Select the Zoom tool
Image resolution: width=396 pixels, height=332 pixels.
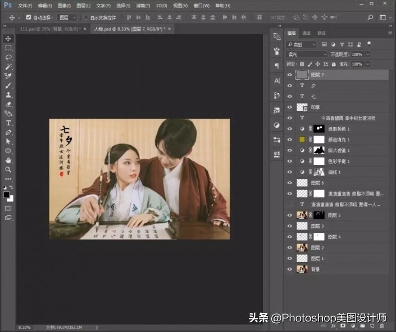[8, 169]
